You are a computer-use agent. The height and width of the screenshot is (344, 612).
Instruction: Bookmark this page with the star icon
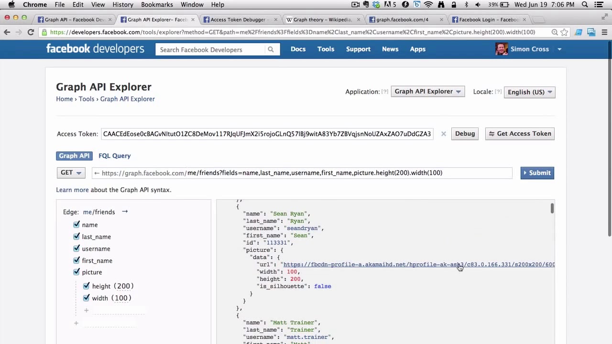click(564, 32)
